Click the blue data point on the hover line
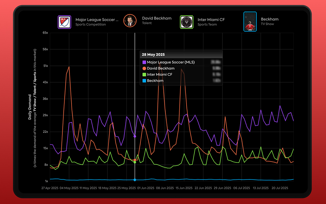Image resolution: width=326 pixels, height=204 pixels. (135, 180)
